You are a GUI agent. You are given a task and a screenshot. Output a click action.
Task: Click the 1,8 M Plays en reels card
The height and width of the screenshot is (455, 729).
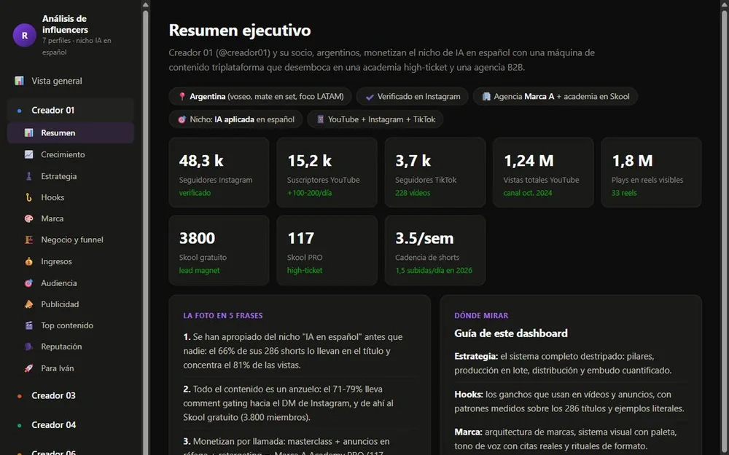[x=651, y=173]
